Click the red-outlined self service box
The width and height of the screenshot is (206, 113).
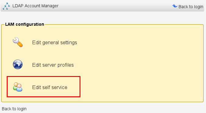(44, 87)
